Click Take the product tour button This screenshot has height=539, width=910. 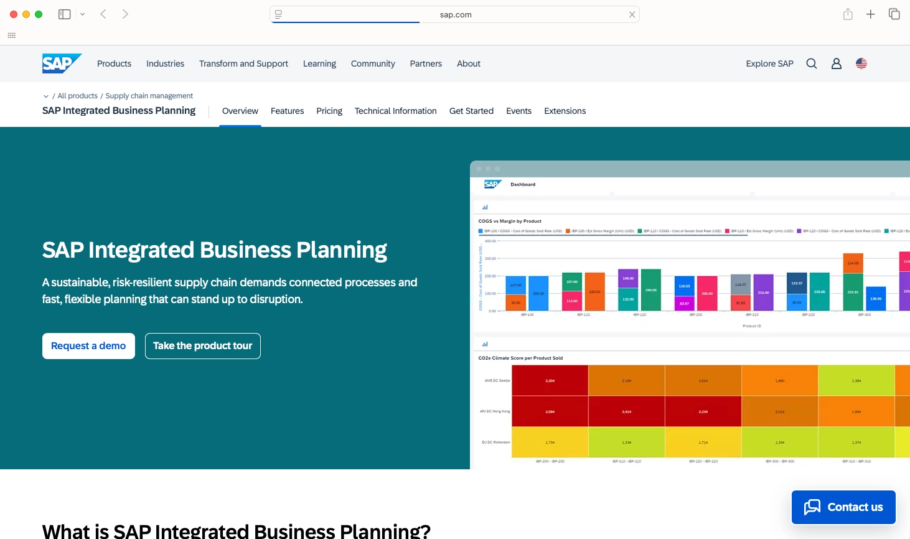tap(203, 346)
